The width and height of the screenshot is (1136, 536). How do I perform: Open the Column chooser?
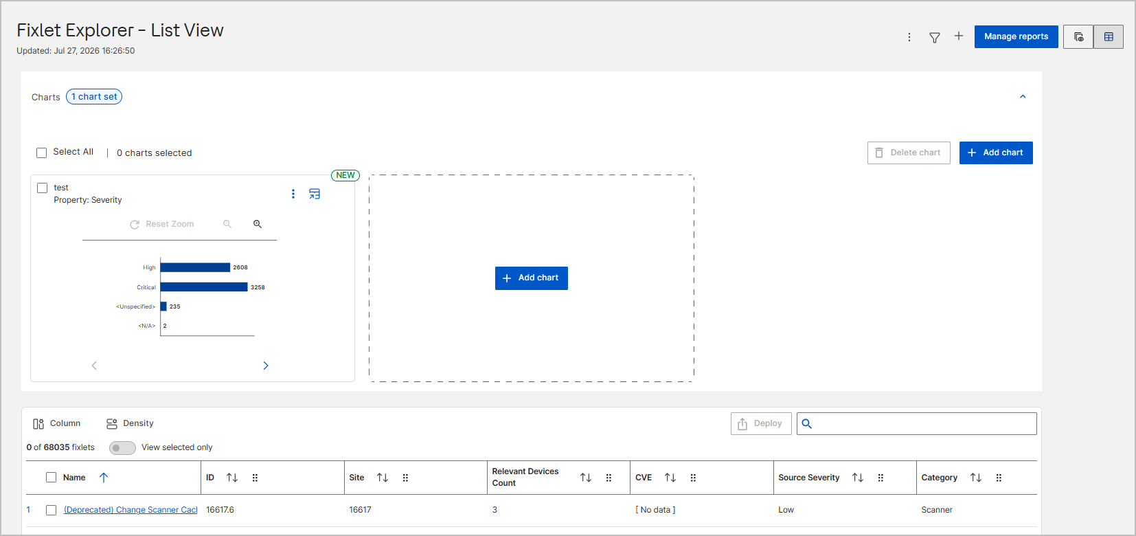pyautogui.click(x=57, y=424)
